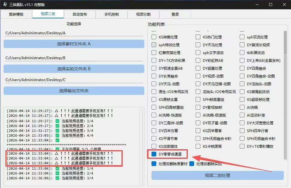Check sph文字滚动 option

click(198, 53)
